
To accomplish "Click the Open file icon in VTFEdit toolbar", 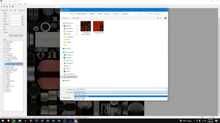I will (x=4, y=6).
